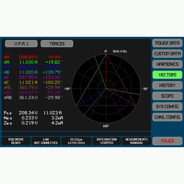Open the V.P.A. 1 selector button
Image resolution: width=184 pixels, height=184 pixels.
click(x=21, y=44)
